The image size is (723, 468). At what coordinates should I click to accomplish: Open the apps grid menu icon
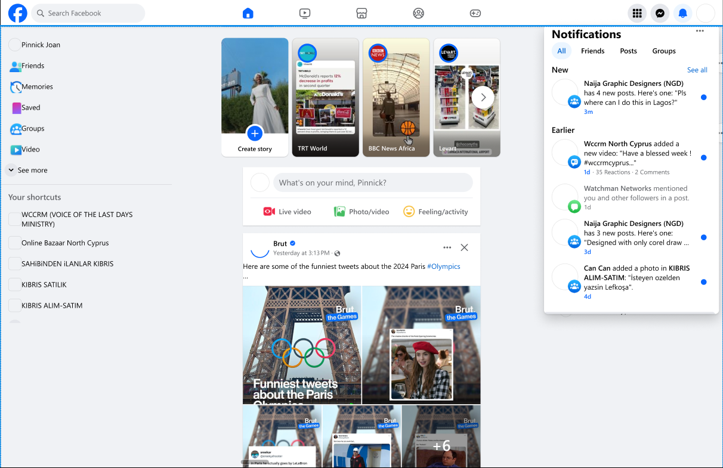pyautogui.click(x=637, y=13)
